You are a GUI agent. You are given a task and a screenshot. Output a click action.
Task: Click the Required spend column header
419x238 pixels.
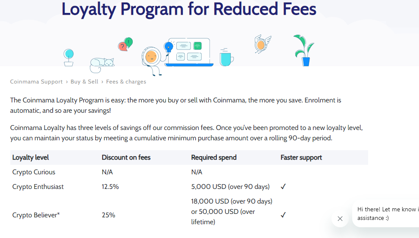pyautogui.click(x=214, y=158)
